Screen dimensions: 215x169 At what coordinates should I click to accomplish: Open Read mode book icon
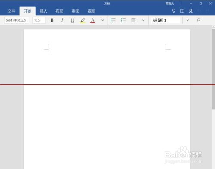182,11
